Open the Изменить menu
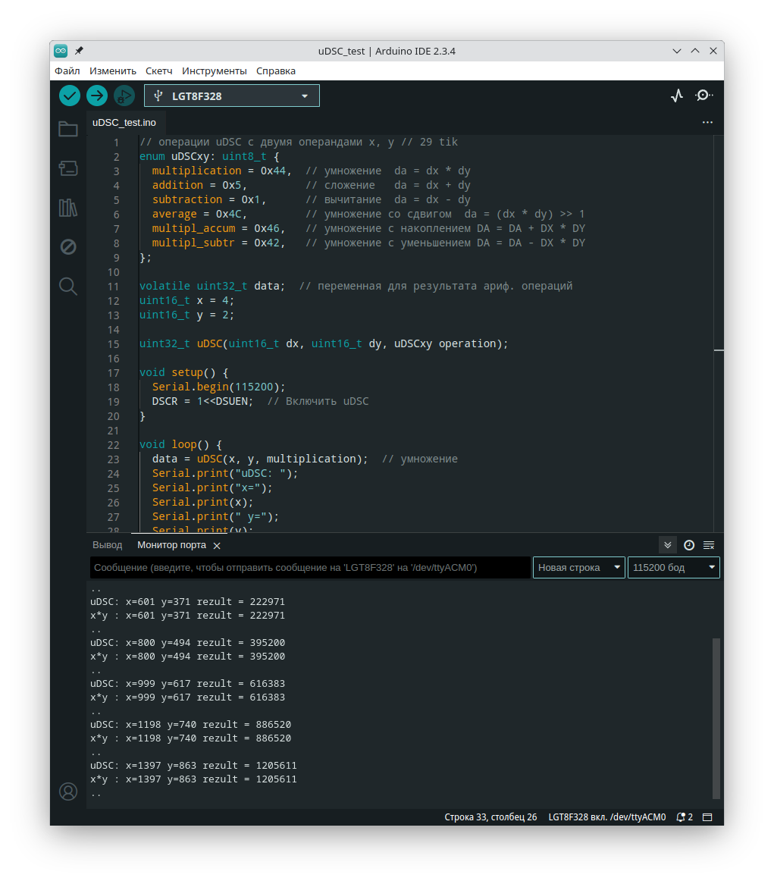The height and width of the screenshot is (884, 774). 113,71
